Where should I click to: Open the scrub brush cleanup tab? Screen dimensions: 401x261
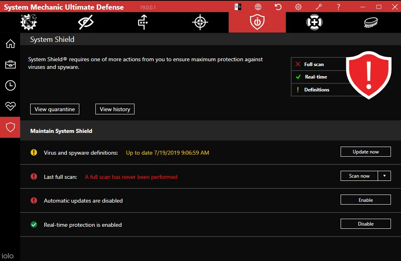pyautogui.click(x=371, y=22)
